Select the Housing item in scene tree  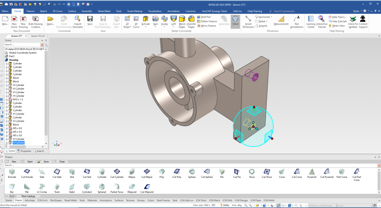coord(13,60)
